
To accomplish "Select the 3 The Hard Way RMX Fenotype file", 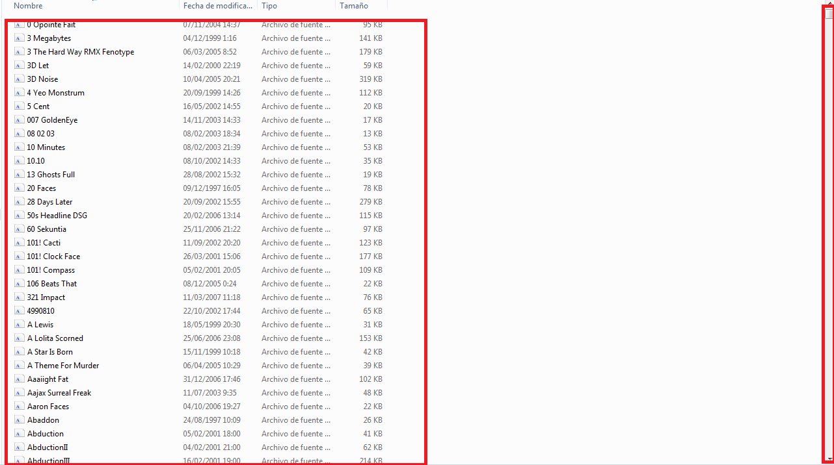I will pyautogui.click(x=80, y=52).
